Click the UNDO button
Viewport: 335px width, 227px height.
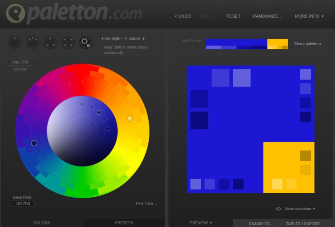(183, 16)
